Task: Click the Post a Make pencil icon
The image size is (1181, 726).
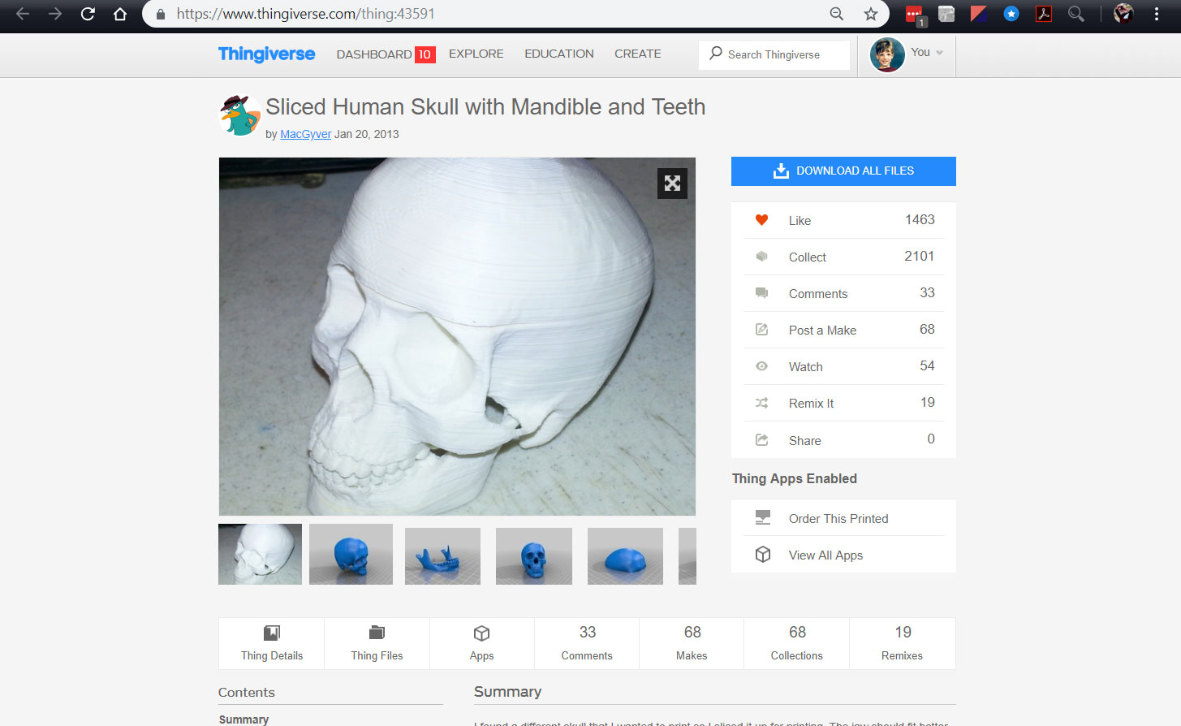Action: 761,330
